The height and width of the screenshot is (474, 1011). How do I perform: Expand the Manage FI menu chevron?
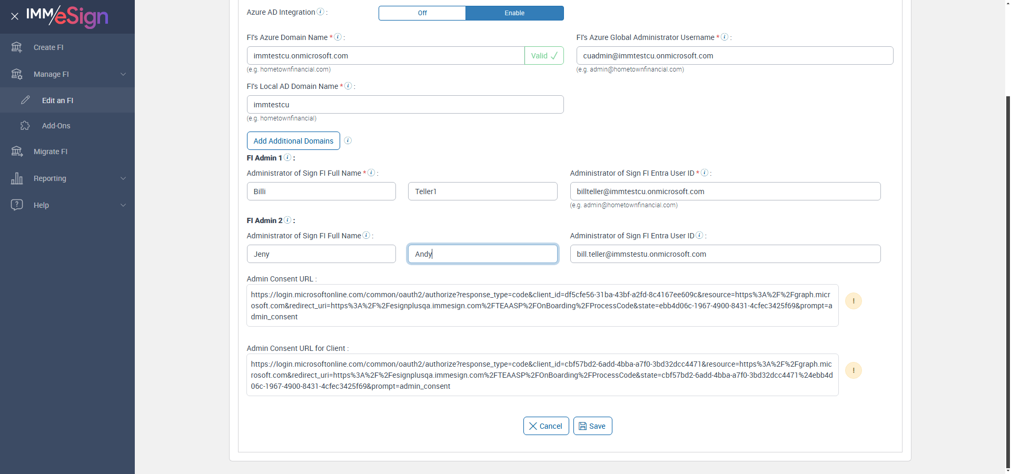coord(123,74)
